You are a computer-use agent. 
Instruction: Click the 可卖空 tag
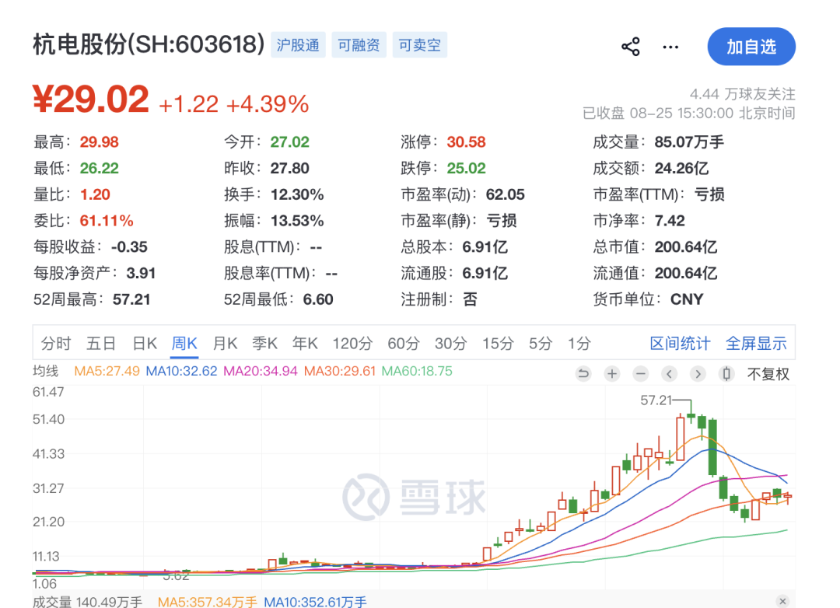click(419, 45)
